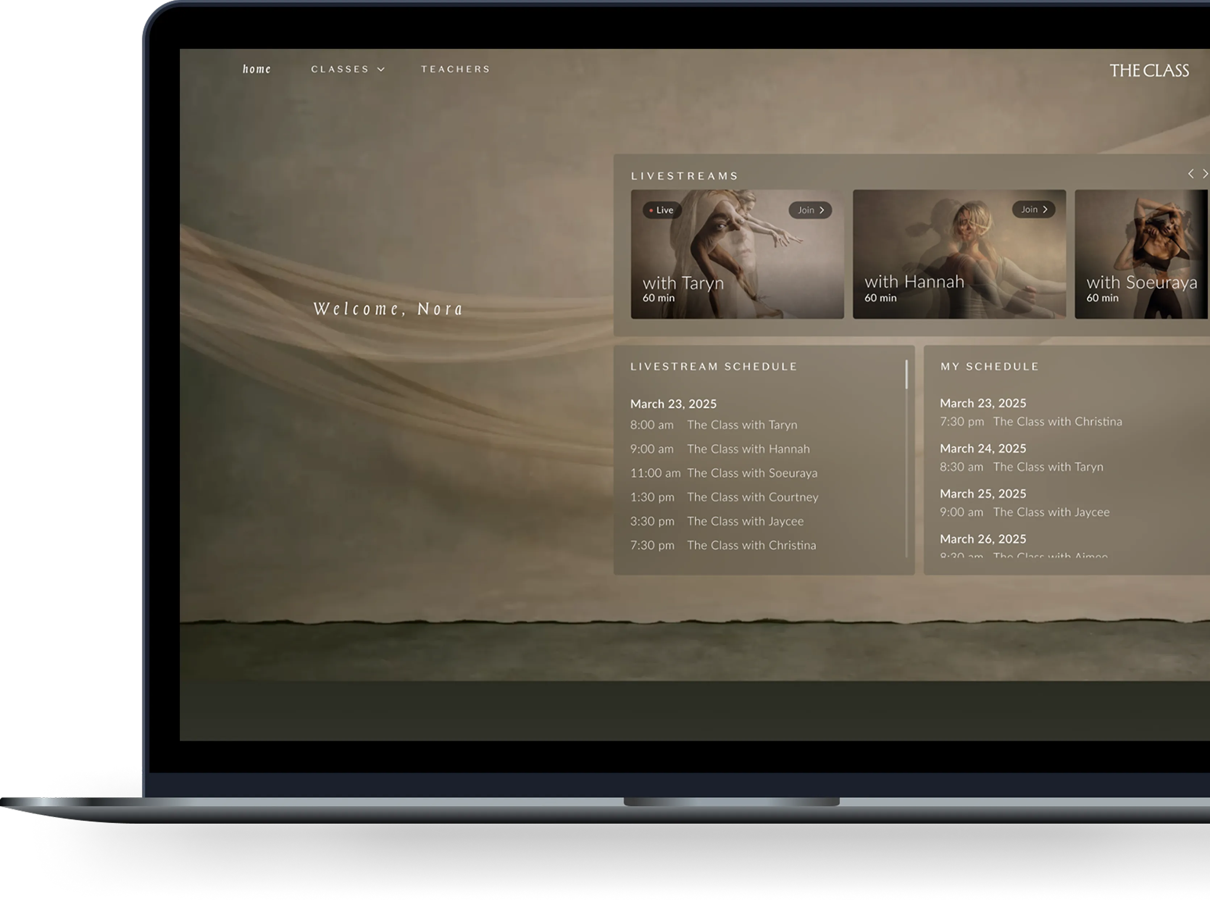Click March 25, 2025 in My Schedule

coord(982,494)
